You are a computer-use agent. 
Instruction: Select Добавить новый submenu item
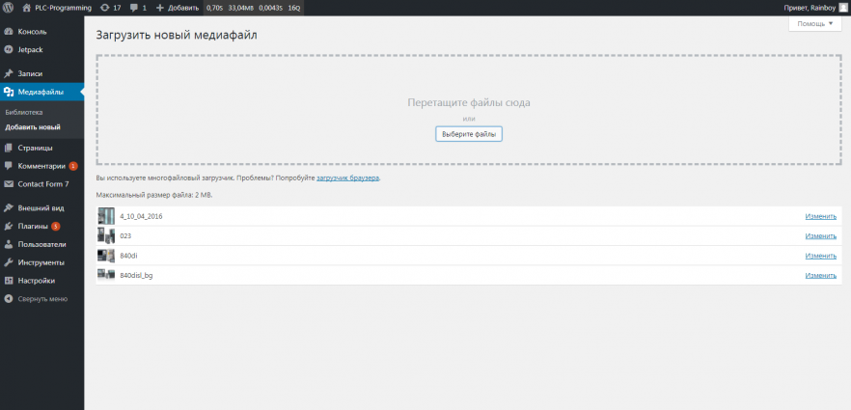click(33, 126)
